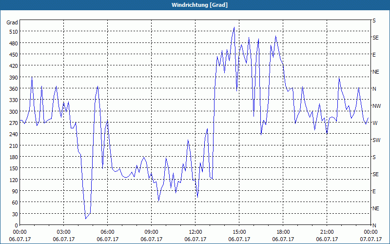Viewport: 390px width, 244px height.
Task: Select the 07.07.17 date label
Action: click(x=370, y=239)
